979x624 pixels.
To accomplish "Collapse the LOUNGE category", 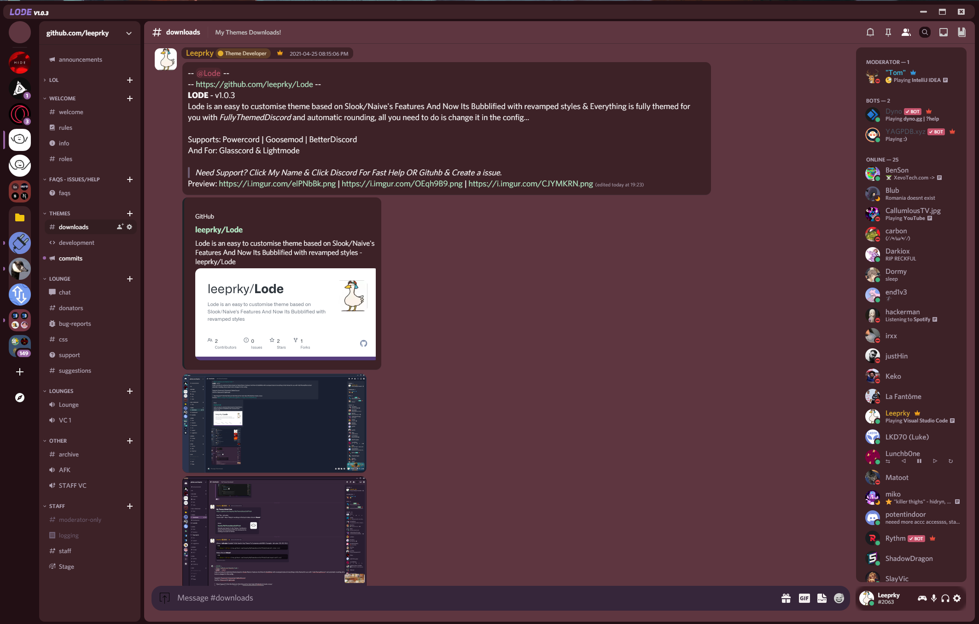I will [60, 279].
